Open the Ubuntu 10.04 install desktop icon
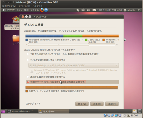 12,23
